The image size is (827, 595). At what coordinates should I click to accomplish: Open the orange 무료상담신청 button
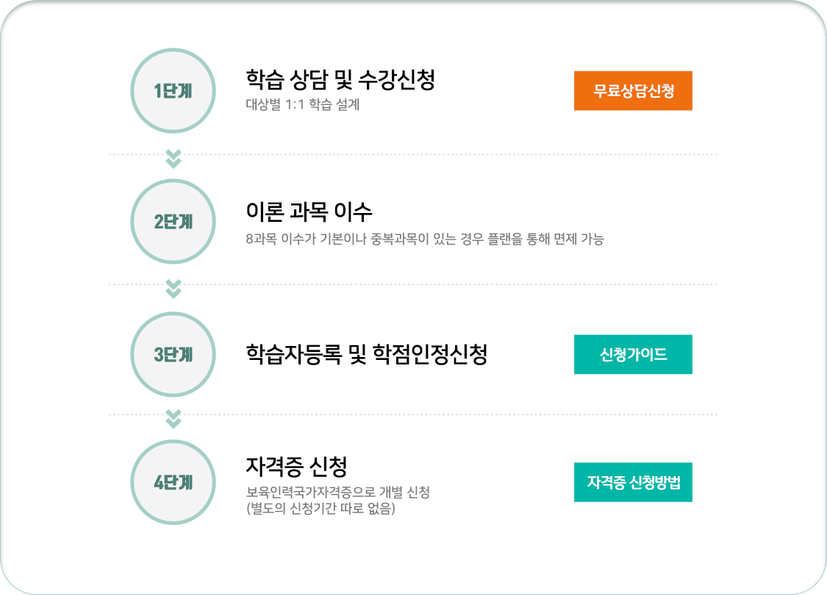pos(633,90)
